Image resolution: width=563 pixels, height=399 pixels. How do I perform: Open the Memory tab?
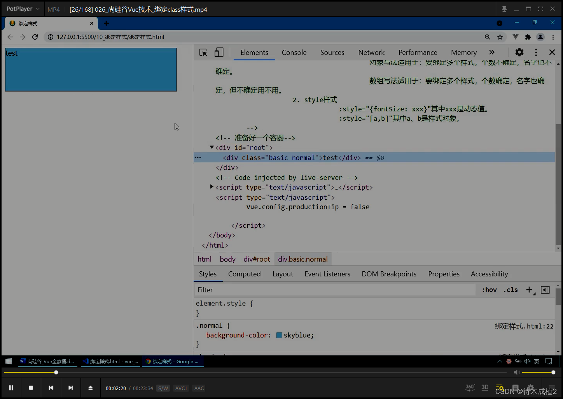coord(464,53)
